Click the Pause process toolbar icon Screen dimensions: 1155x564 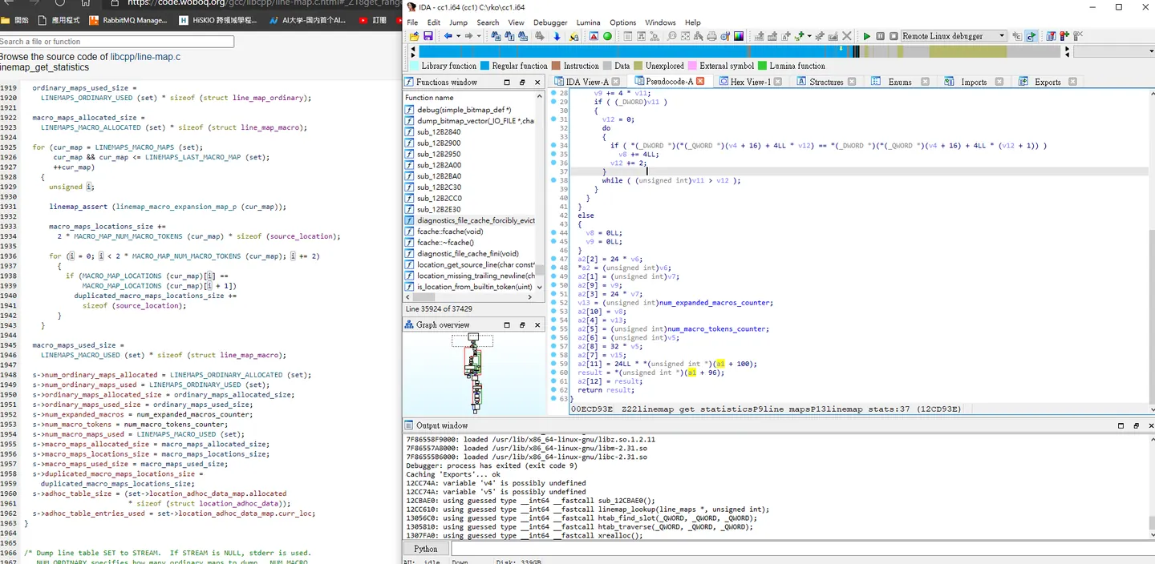881,36
